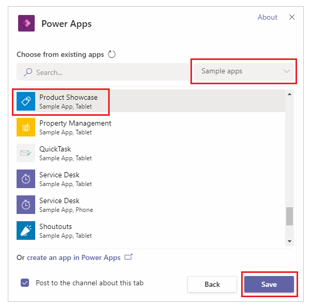Select the Product Showcase app icon
Image resolution: width=310 pixels, height=307 pixels.
[x=26, y=101]
